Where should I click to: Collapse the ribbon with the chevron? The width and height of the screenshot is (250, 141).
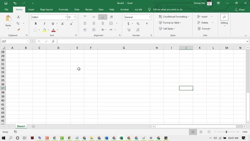click(x=246, y=36)
